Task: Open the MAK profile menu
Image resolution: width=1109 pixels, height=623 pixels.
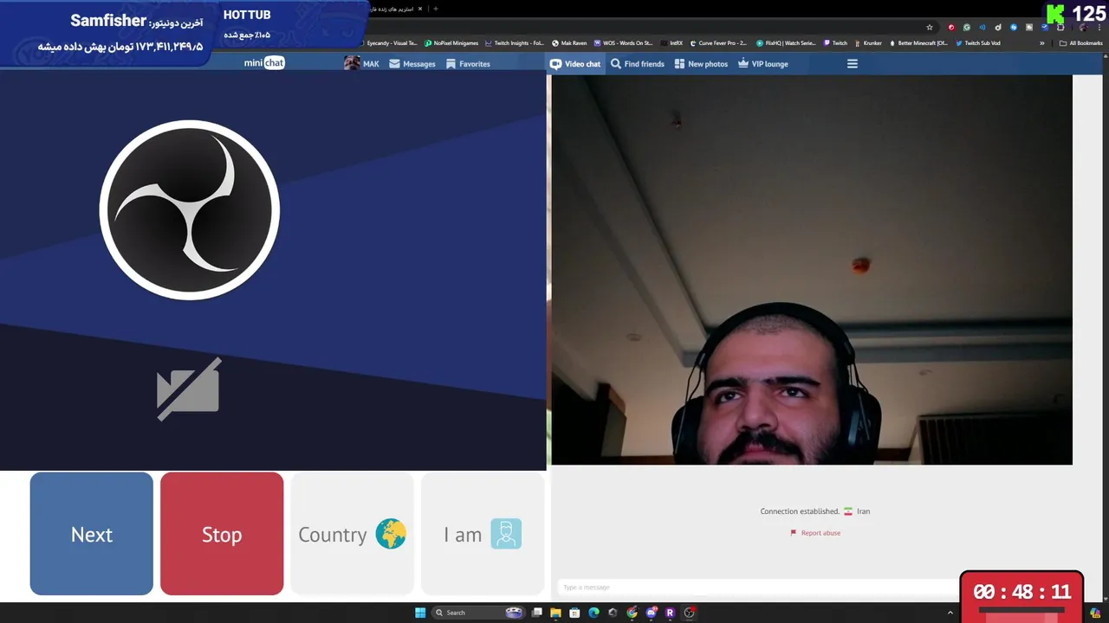Action: coord(361,63)
